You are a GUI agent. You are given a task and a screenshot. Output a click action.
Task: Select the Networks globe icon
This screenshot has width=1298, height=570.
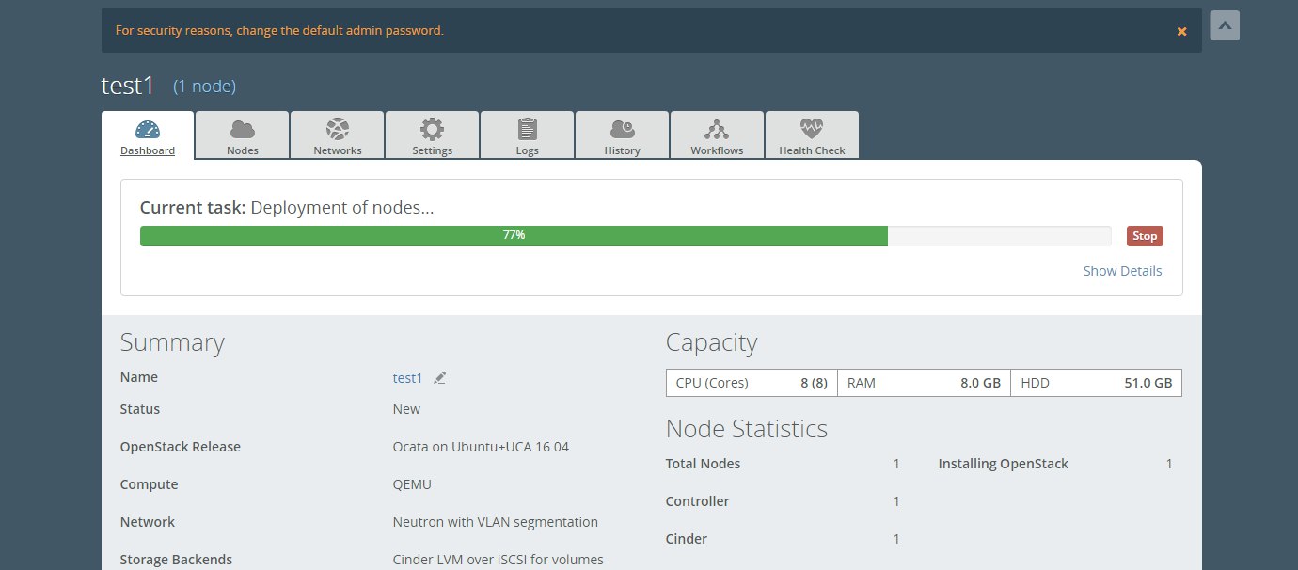click(338, 130)
